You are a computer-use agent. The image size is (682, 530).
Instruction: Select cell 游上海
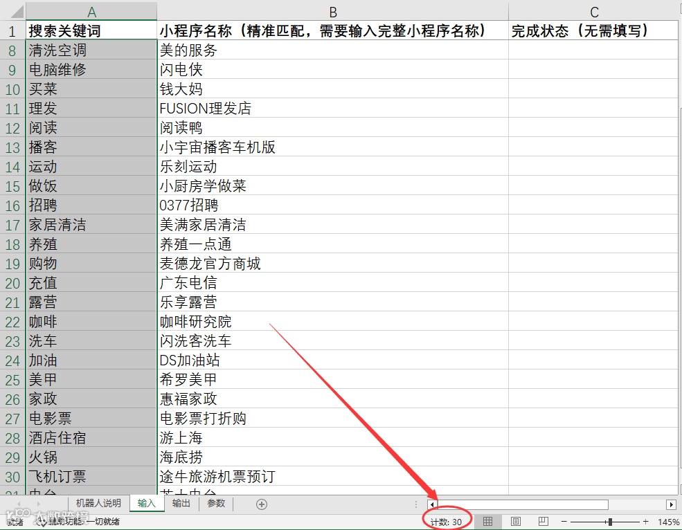pyautogui.click(x=333, y=438)
